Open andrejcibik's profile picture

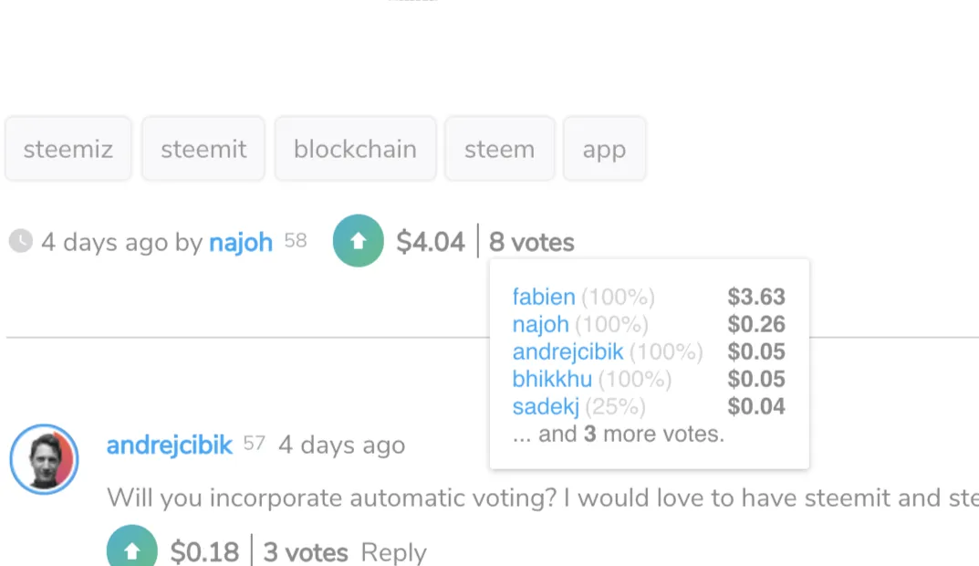point(45,459)
